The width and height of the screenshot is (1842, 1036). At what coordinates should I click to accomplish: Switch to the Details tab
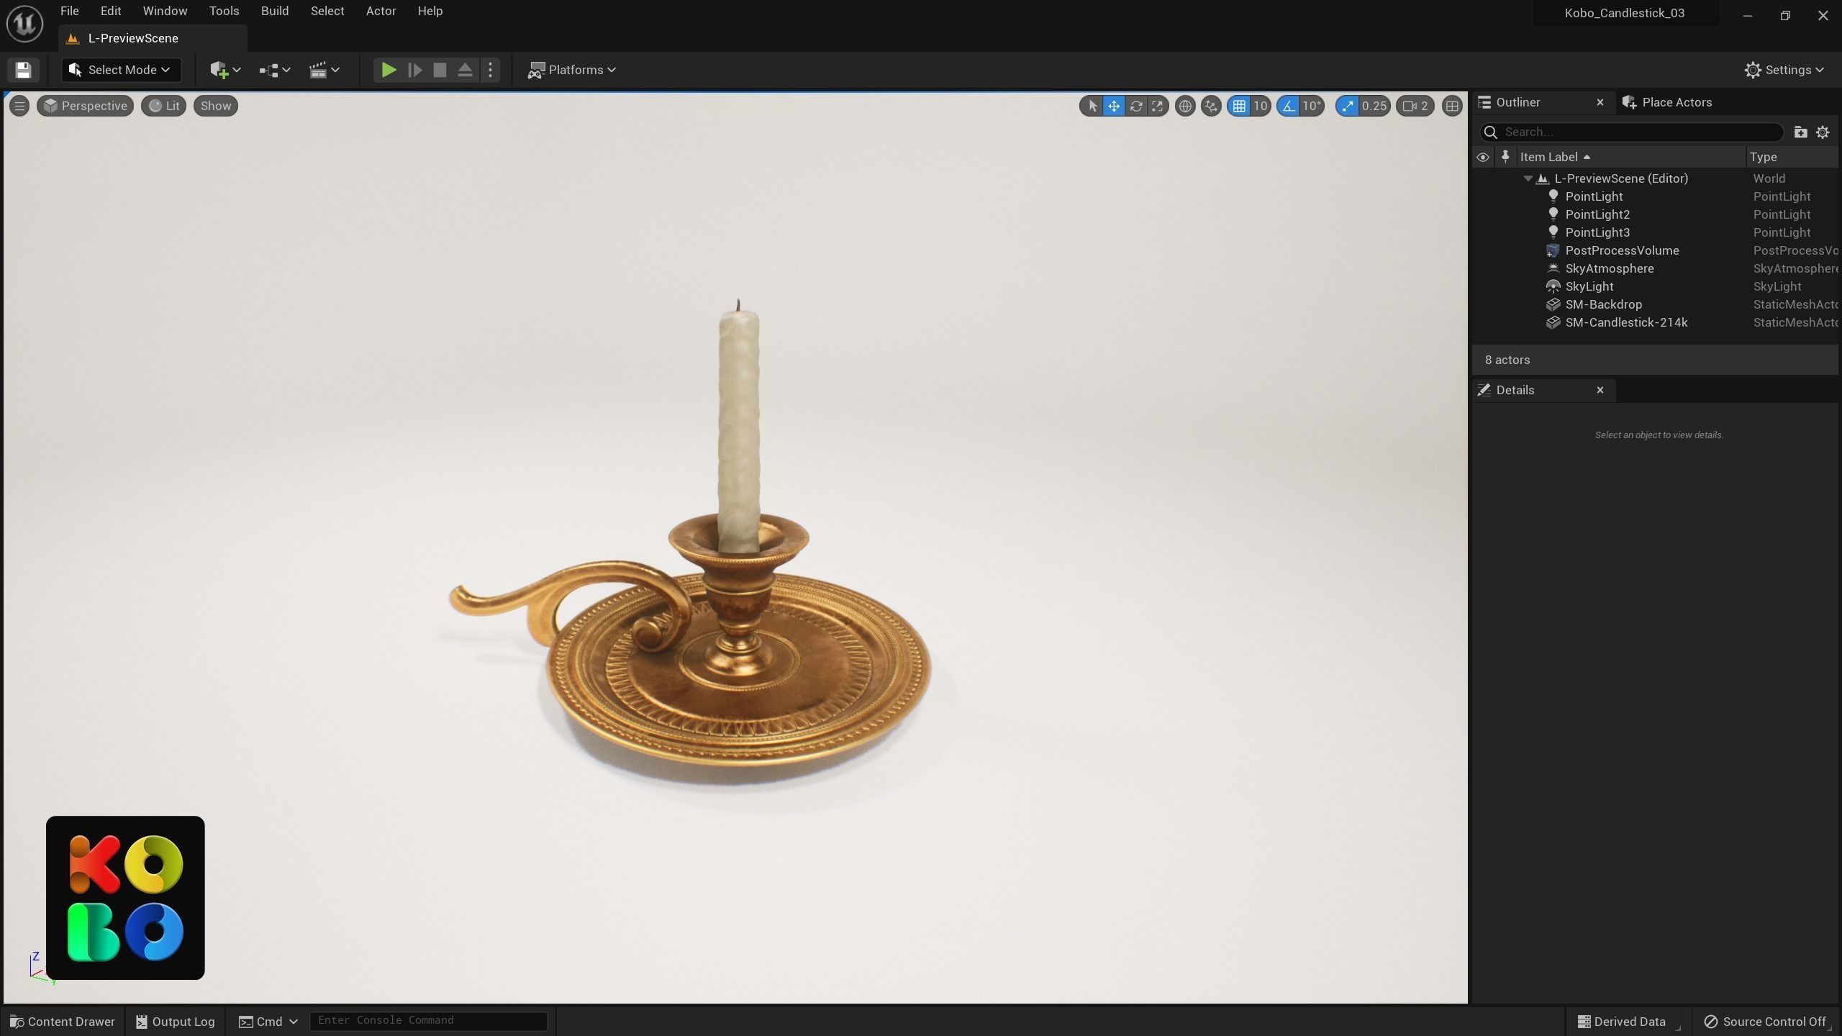point(1515,390)
